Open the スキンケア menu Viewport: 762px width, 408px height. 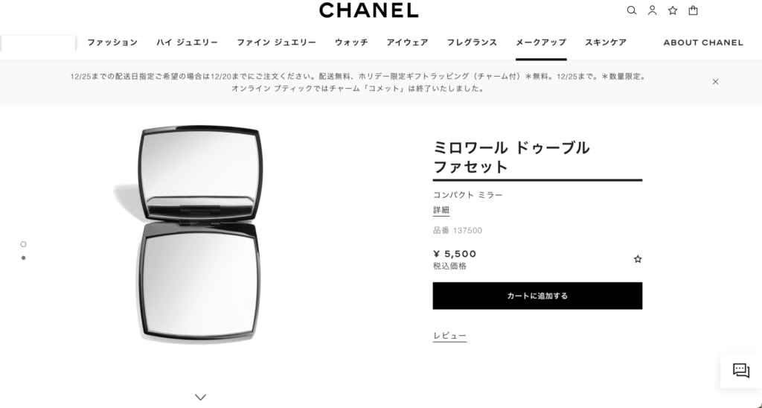click(x=606, y=42)
